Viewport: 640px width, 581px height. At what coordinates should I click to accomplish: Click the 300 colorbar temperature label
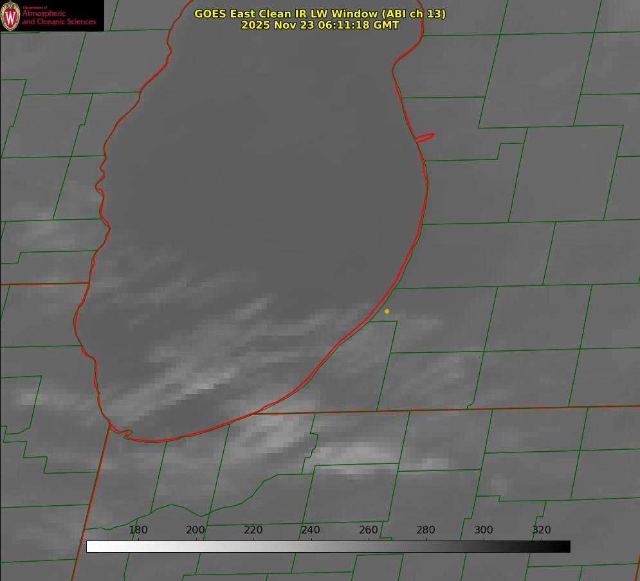(x=484, y=530)
